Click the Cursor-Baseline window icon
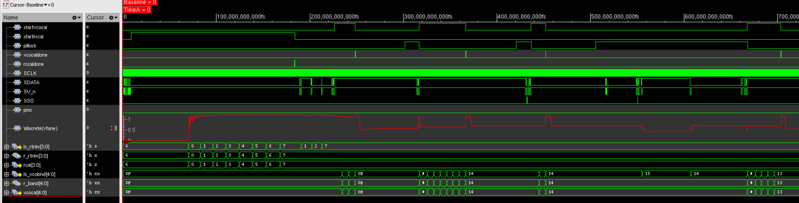This screenshot has height=203, width=799. [x=5, y=4]
